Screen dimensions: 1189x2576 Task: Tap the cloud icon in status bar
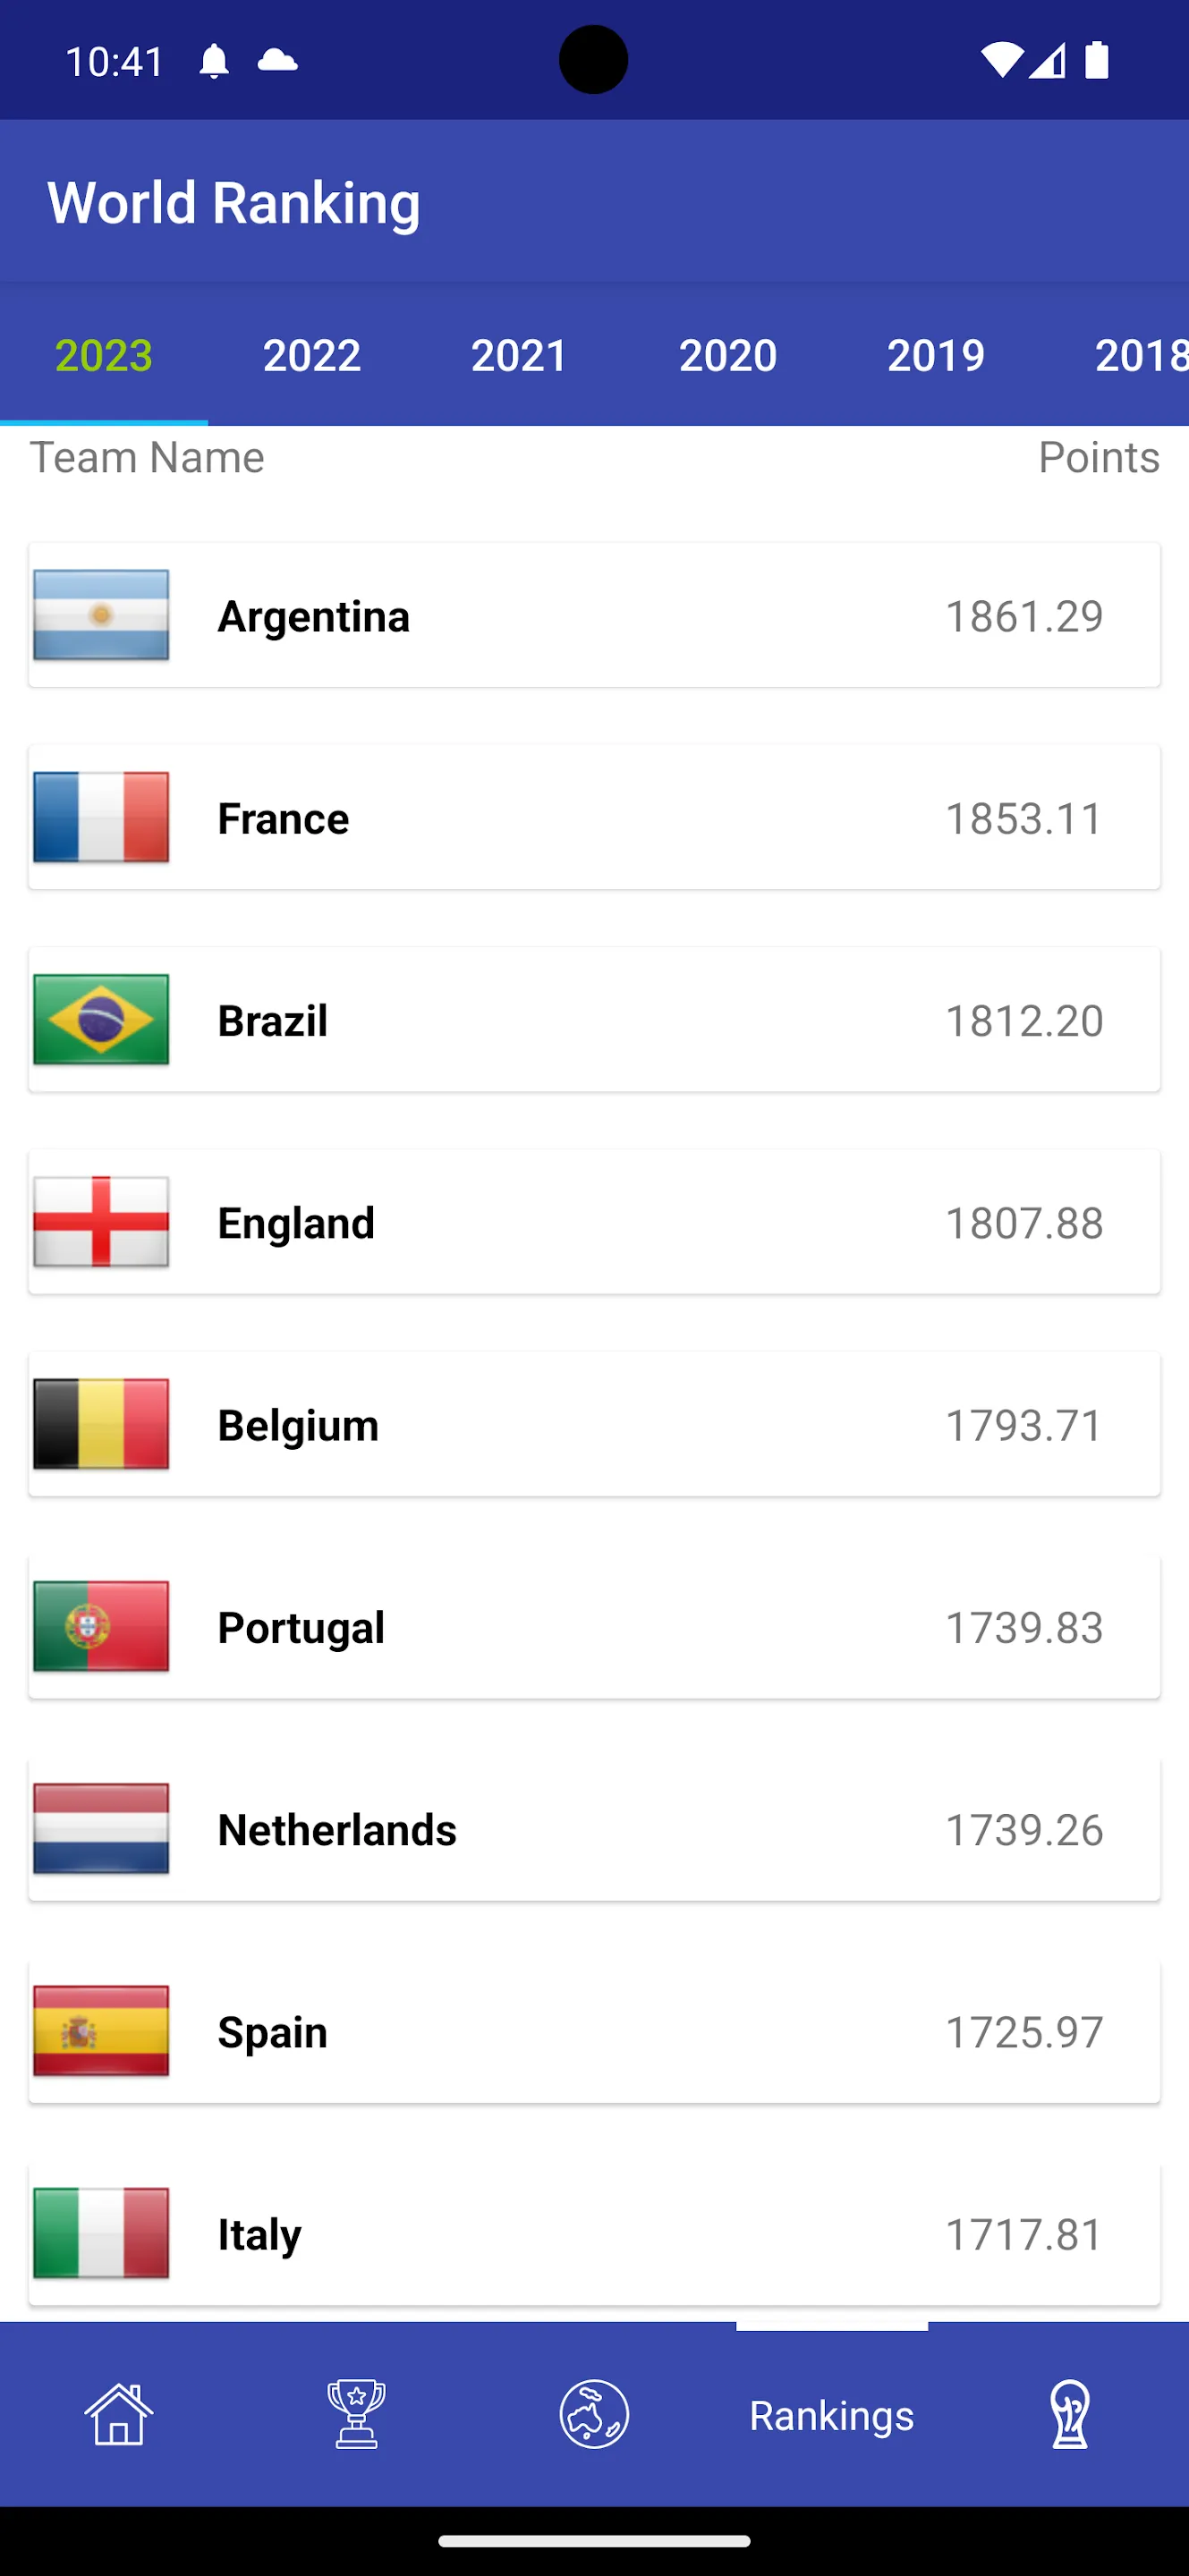278,61
